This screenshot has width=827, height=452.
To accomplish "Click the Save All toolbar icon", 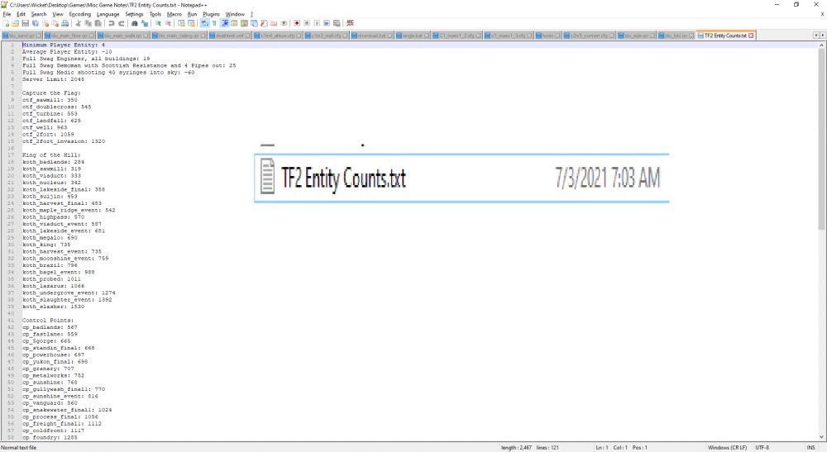I will pyautogui.click(x=36, y=23).
